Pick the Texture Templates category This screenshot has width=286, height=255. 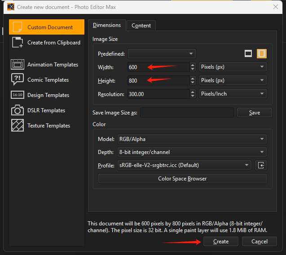tap(47, 126)
